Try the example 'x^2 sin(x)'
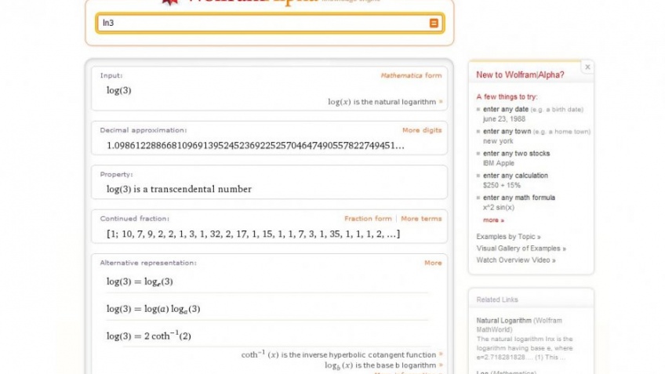 point(498,207)
